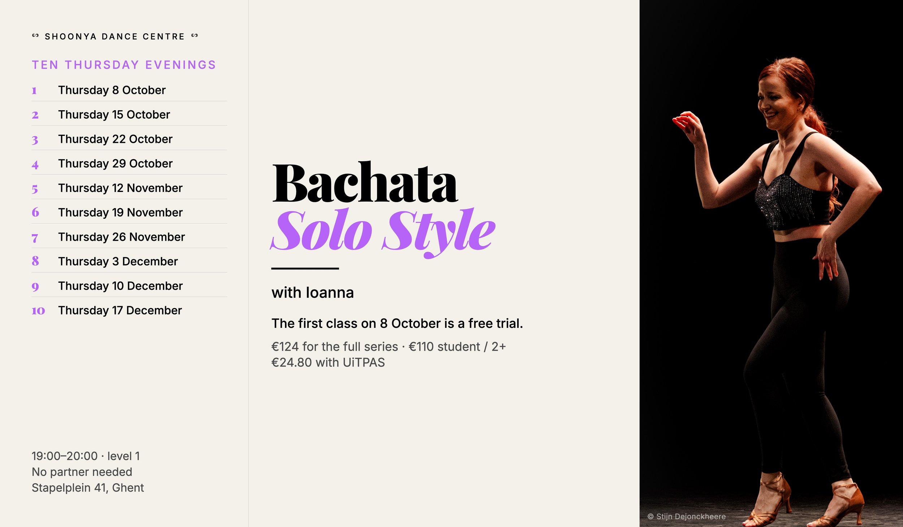The height and width of the screenshot is (527, 903).
Task: Click the copyright symbol before Stijn Dejonckheere
Action: 651,517
